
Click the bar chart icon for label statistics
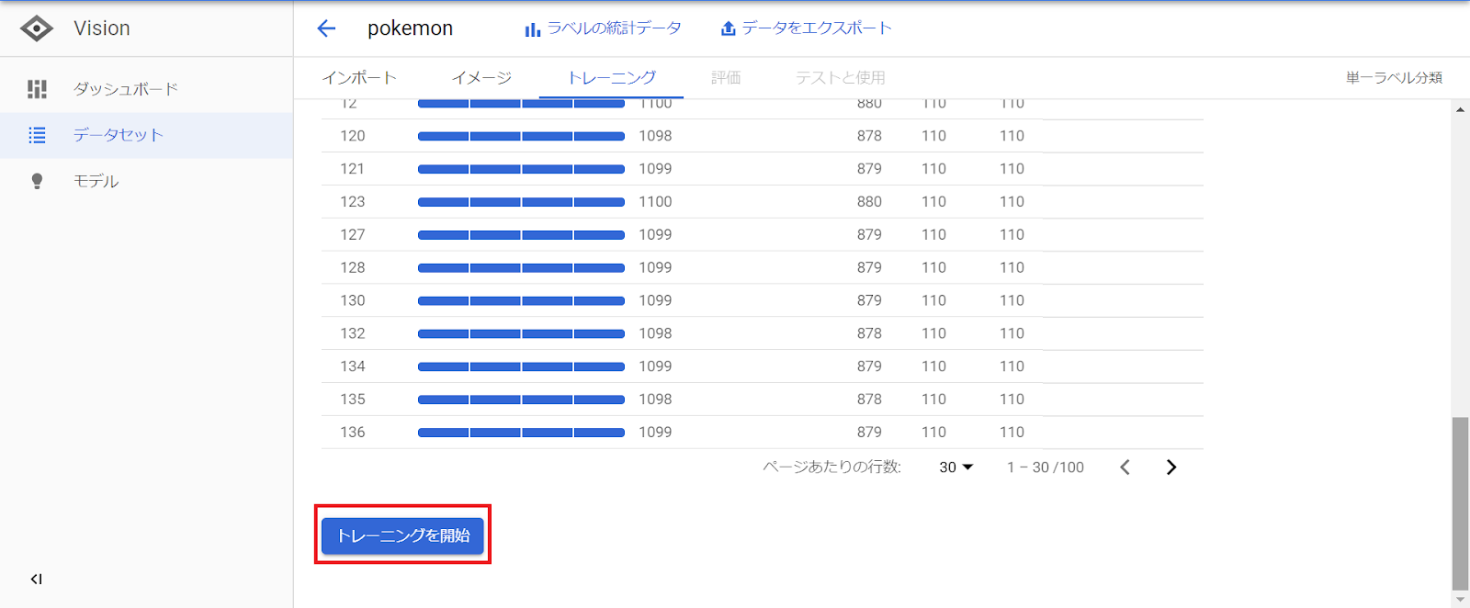coord(532,29)
